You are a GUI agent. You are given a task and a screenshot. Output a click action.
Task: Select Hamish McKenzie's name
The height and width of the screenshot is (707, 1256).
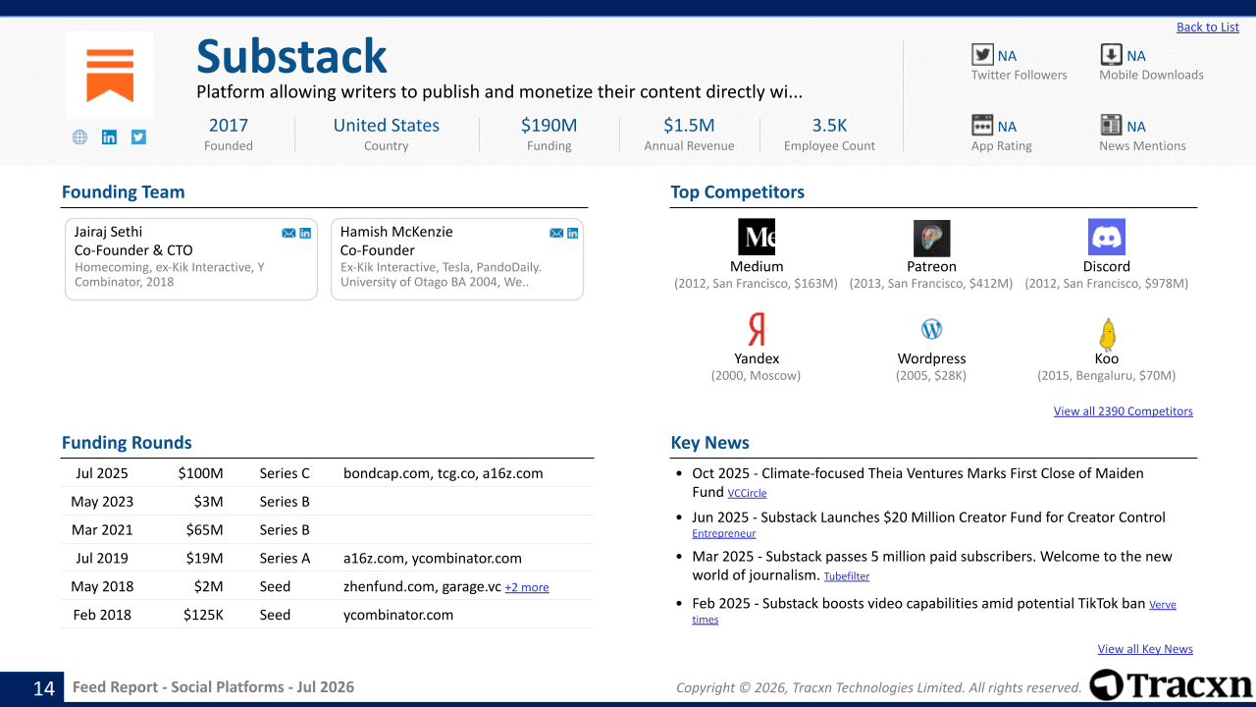coord(396,232)
